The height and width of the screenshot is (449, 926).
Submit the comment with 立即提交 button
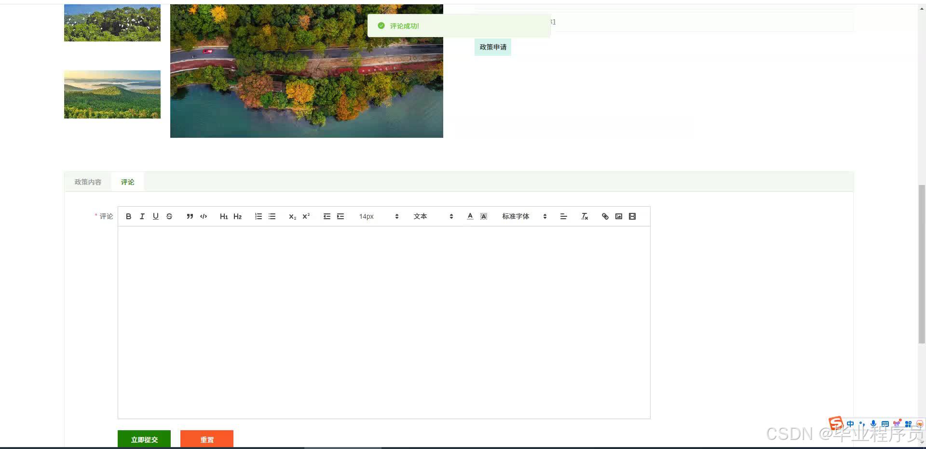point(144,439)
